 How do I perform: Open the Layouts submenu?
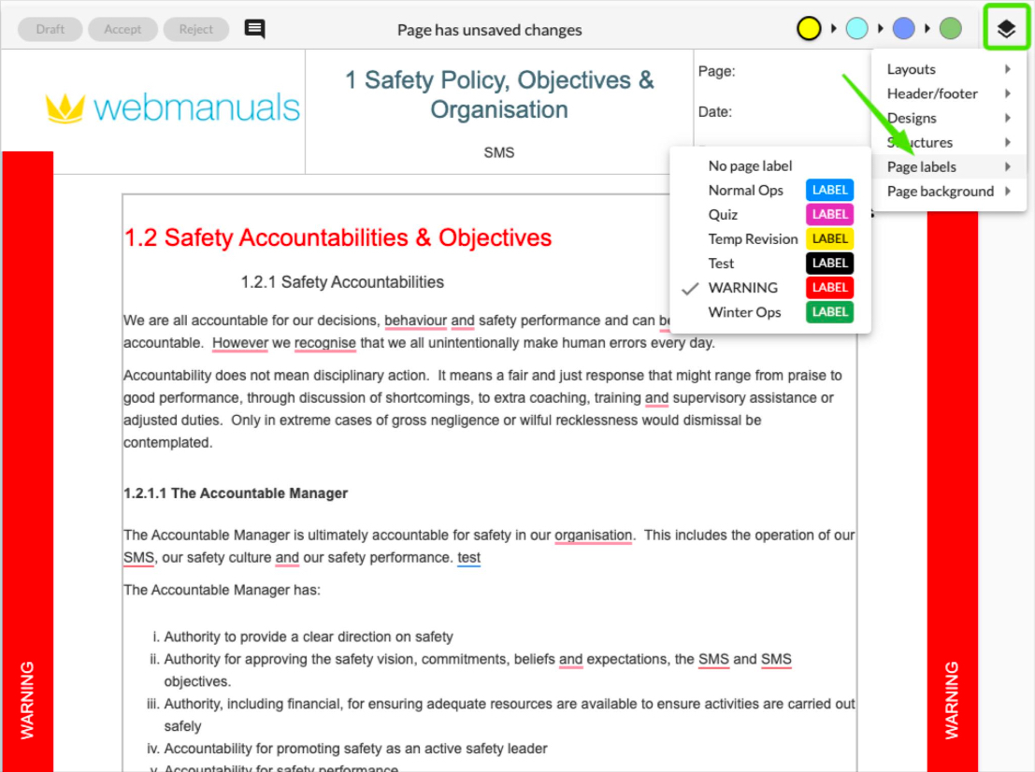coord(949,69)
